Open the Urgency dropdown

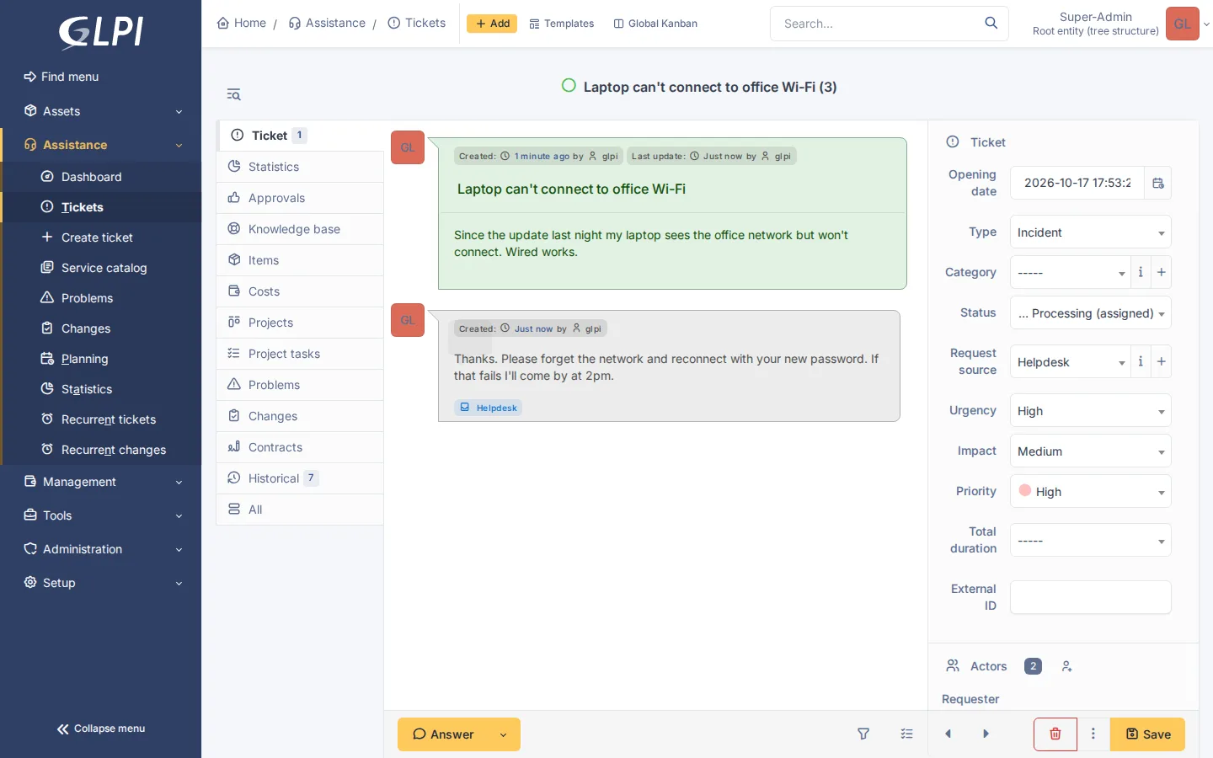1090,411
